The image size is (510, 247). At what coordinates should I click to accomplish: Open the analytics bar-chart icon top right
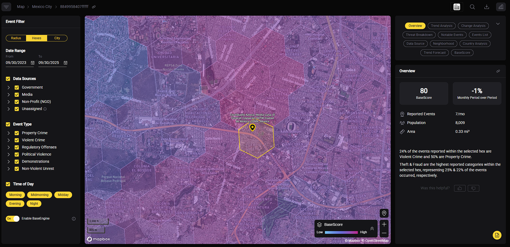pos(501,7)
